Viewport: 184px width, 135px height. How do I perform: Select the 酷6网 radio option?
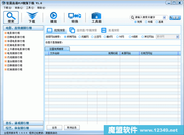click(105, 37)
